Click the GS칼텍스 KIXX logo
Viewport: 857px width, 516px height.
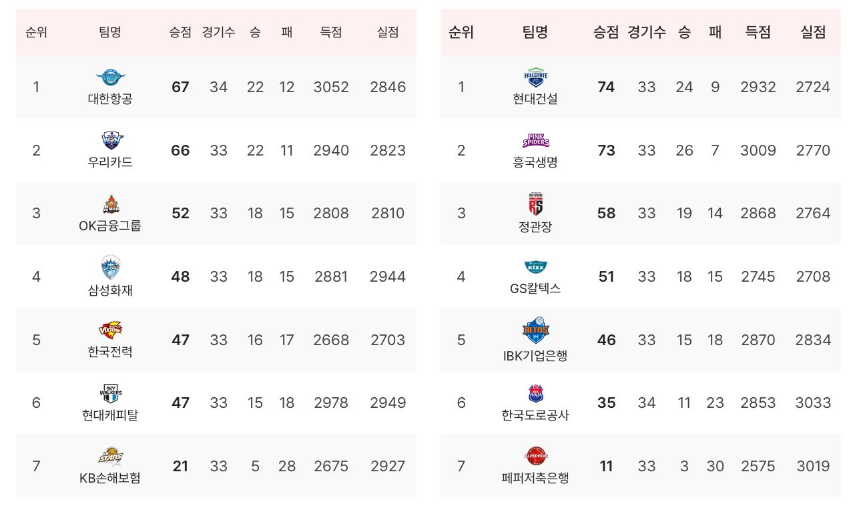(536, 267)
